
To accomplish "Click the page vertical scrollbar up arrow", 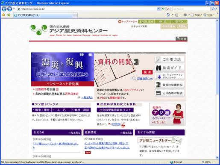I will [217, 21].
